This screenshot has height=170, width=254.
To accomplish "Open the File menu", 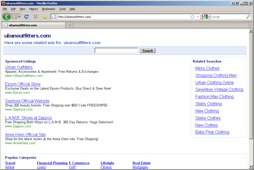I will click(x=5, y=9).
